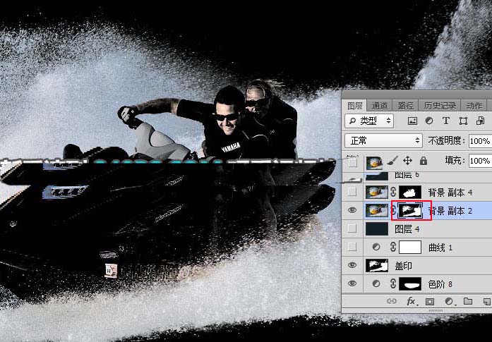Viewport: 492px width, 342px height.
Task: Select the image thumbnail of 背景 副本 4
Action: point(377,192)
